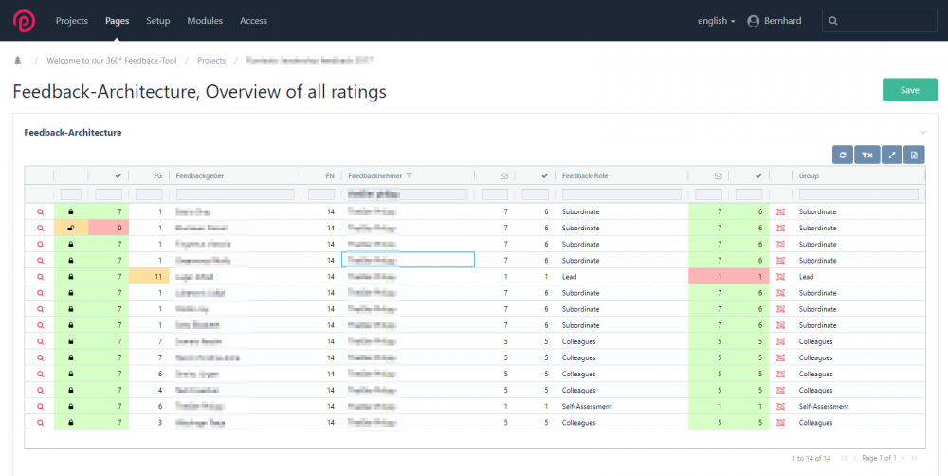Image resolution: width=948 pixels, height=476 pixels.
Task: Click the refresh table button
Action: point(843,155)
